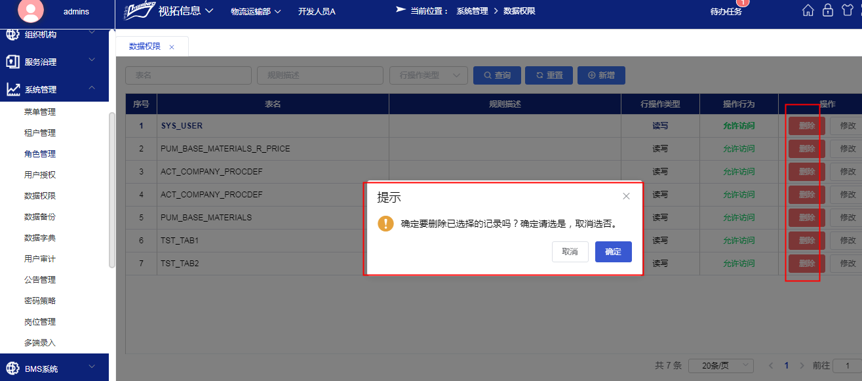Viewport: 862px width, 381px height.
Task: Open 数据字典 in sidebar
Action: (x=40, y=238)
